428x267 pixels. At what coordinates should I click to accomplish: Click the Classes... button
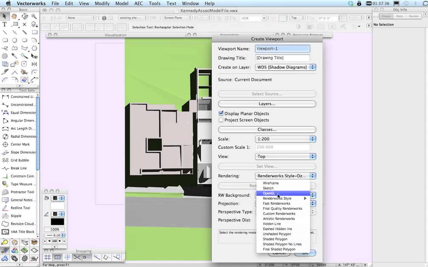tap(267, 129)
